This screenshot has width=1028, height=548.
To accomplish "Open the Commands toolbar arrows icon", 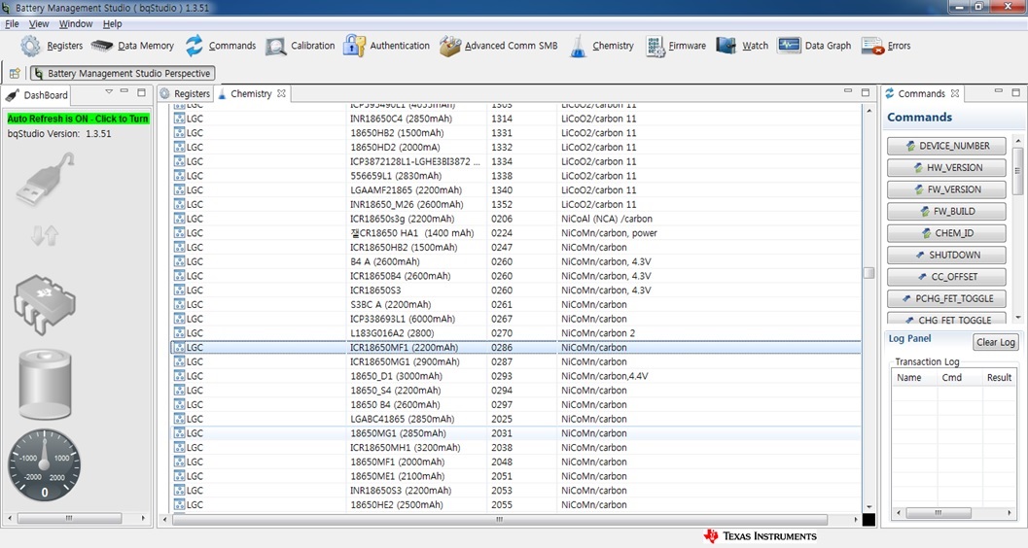I will 195,46.
